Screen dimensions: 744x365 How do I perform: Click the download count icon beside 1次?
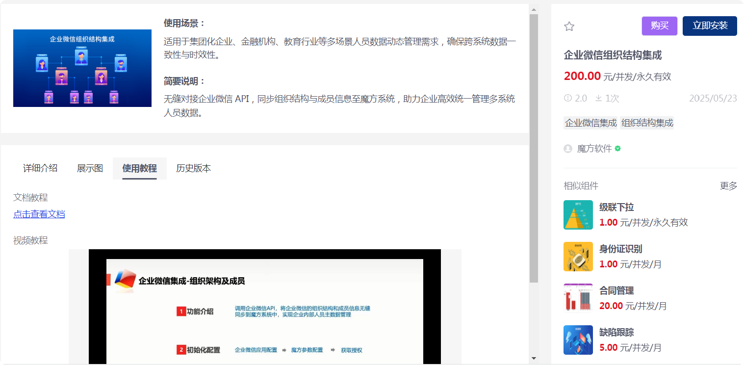point(598,98)
